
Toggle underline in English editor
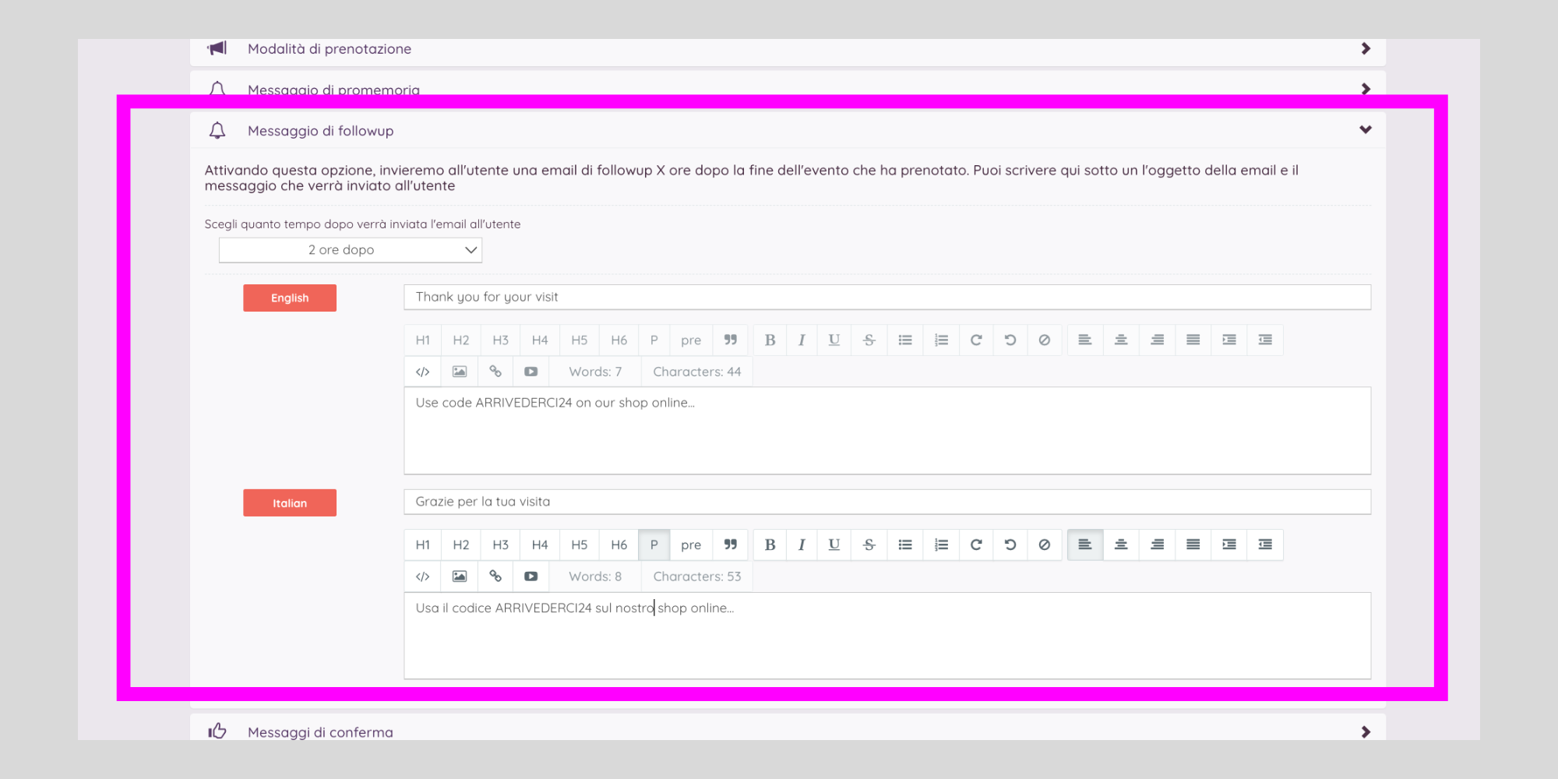[x=834, y=340]
